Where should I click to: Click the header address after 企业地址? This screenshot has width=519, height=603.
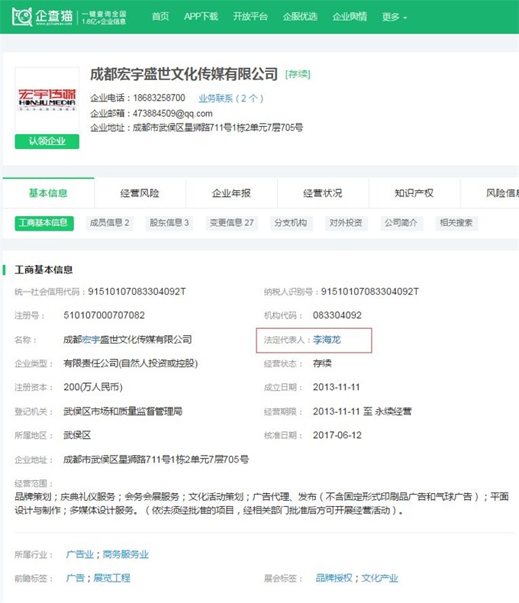[218, 127]
